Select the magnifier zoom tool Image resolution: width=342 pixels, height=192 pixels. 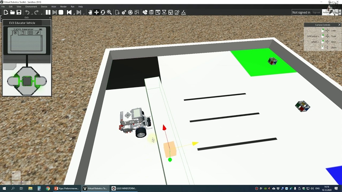[x=109, y=12]
